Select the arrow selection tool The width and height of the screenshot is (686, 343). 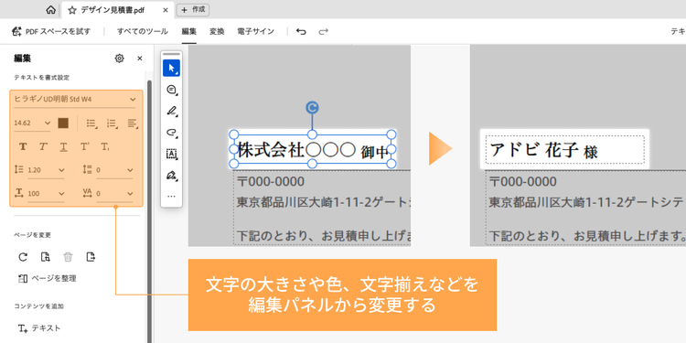(x=172, y=69)
